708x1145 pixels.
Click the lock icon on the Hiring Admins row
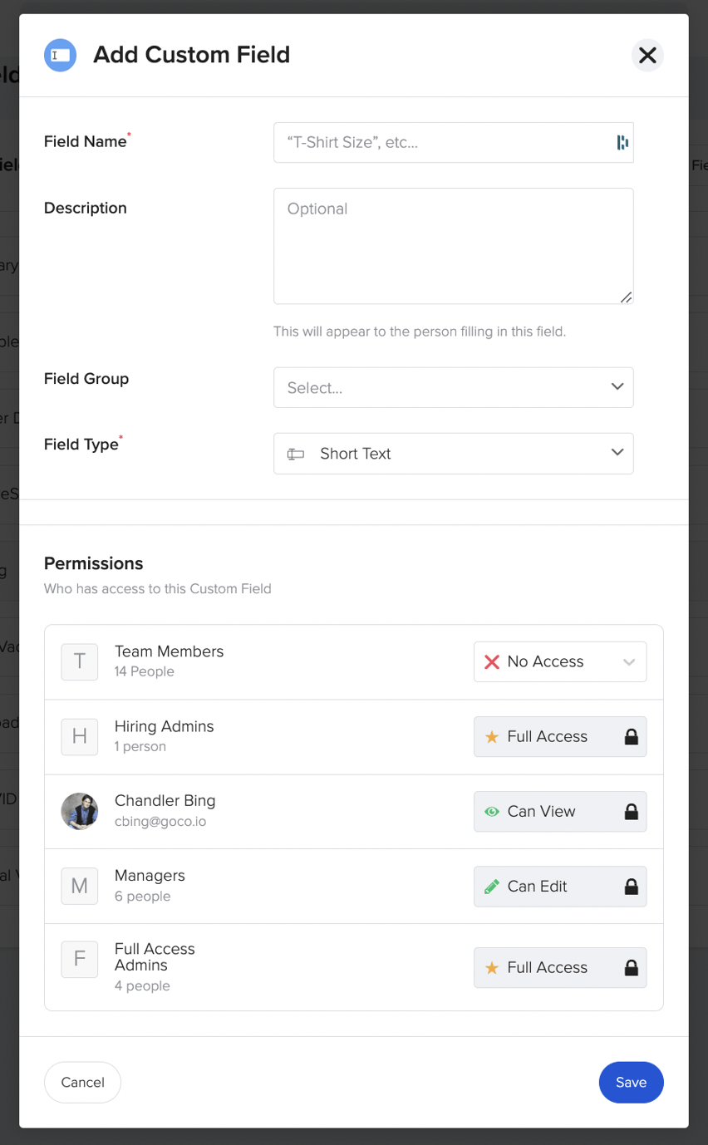point(631,736)
